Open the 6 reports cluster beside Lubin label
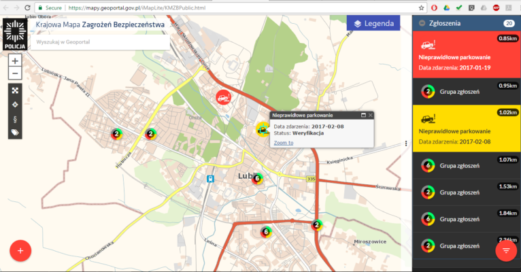 257,179
